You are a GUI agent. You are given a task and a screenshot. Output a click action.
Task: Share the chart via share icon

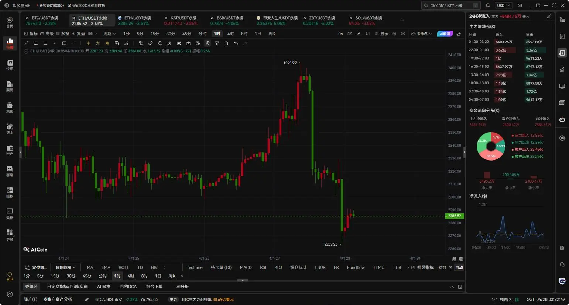459,34
